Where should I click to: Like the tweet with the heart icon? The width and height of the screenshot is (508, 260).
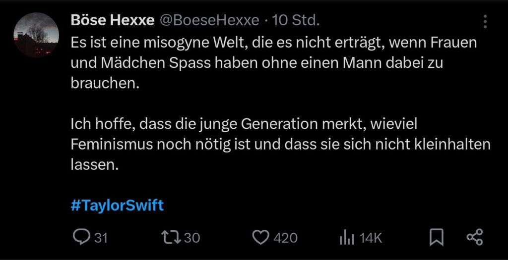(x=261, y=238)
